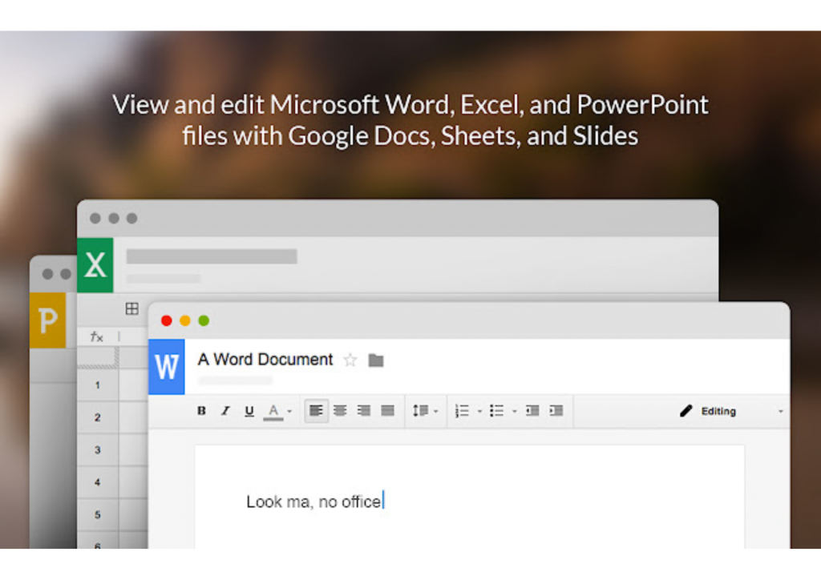Open the bulleted list style dropdown arrow
This screenshot has height=580, width=821.
tap(514, 412)
